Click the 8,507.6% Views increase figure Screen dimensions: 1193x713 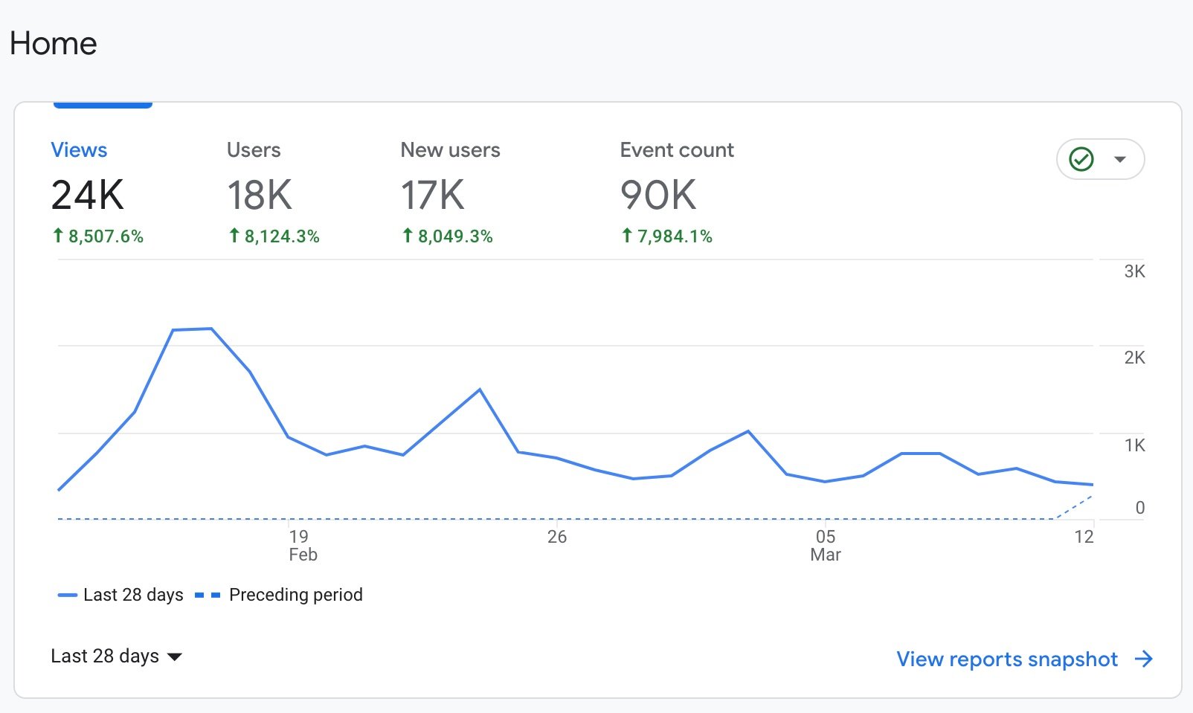click(97, 236)
